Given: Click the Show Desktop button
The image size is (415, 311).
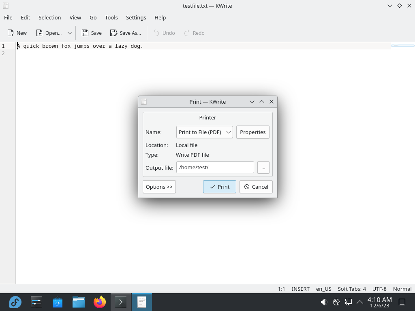Looking at the screenshot, I should point(402,302).
